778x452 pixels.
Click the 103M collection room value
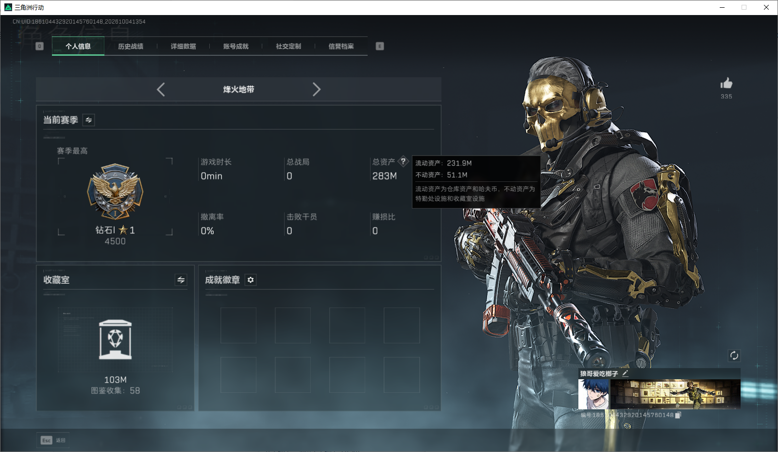click(x=115, y=380)
